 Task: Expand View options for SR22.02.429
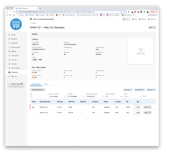coord(150,107)
